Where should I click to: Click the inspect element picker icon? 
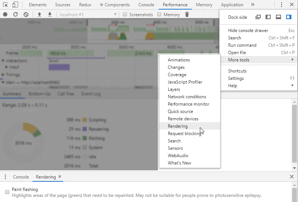(6, 5)
